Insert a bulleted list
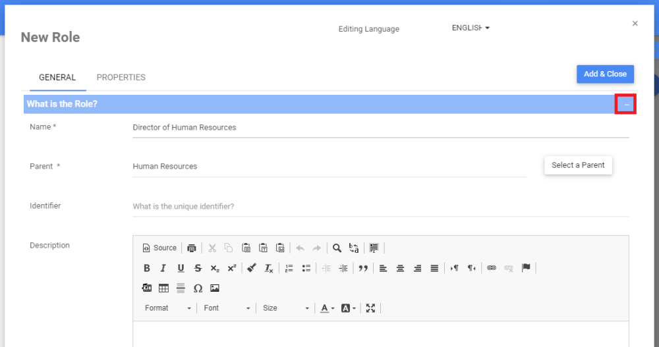The width and height of the screenshot is (659, 347). point(306,268)
